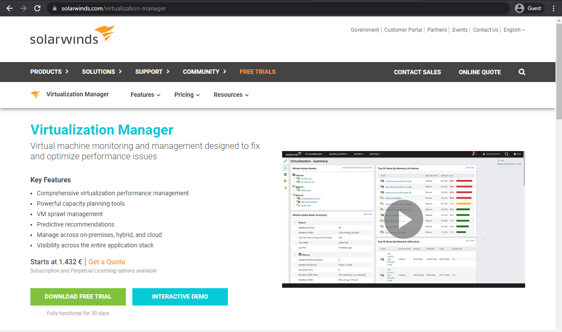Visit the Customer Portal link

[x=403, y=30]
